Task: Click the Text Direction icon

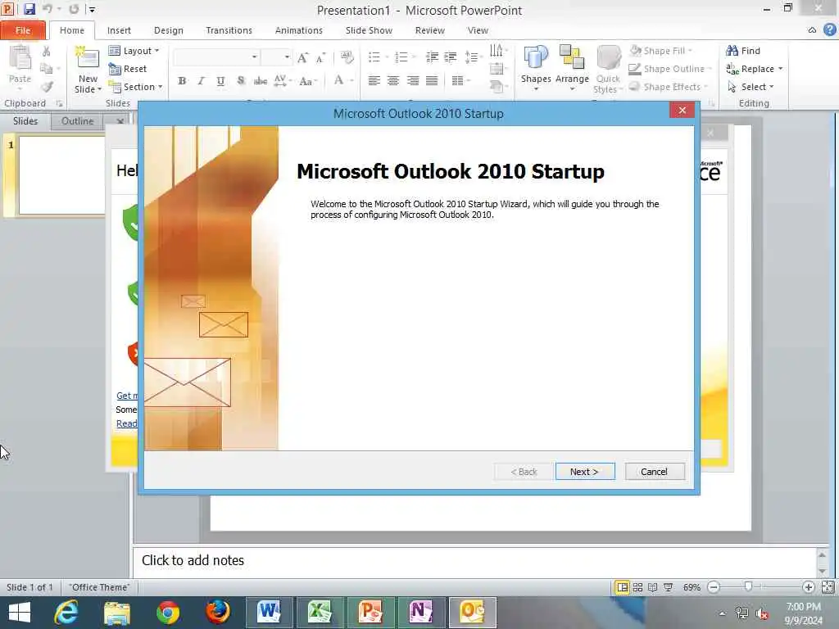Action: pos(497,51)
